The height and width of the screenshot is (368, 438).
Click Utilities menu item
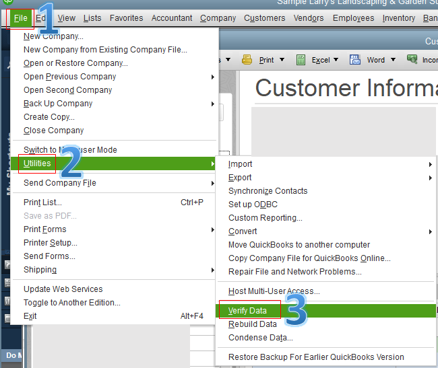[113, 163]
